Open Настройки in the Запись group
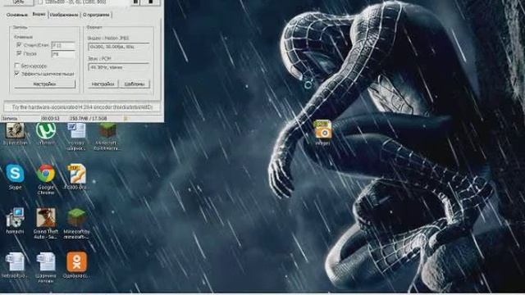The height and width of the screenshot is (295, 525). pos(44,84)
